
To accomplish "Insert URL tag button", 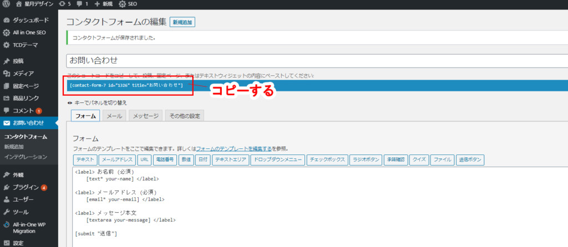I will 144,159.
